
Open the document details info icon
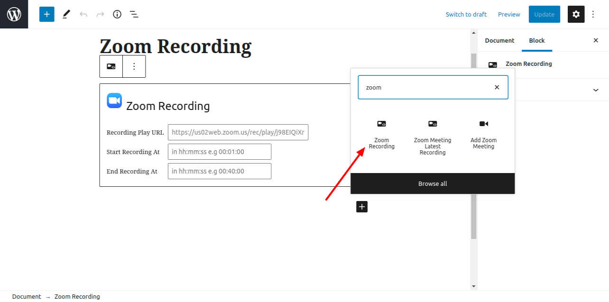pos(117,14)
